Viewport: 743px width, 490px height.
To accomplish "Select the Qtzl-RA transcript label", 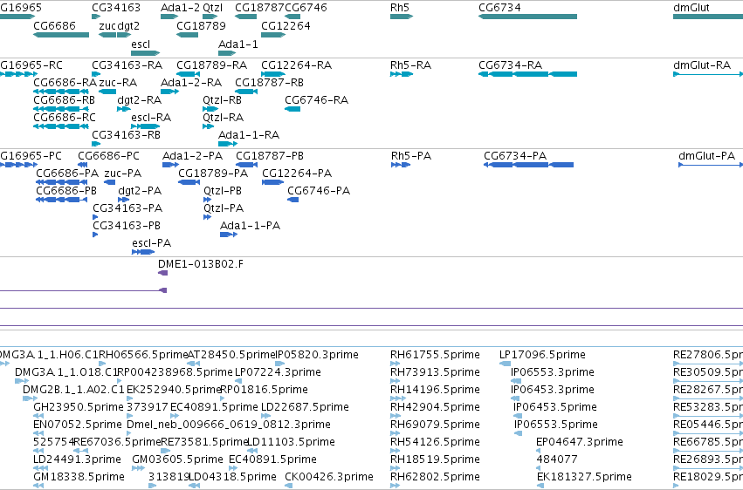I will pos(224,118).
